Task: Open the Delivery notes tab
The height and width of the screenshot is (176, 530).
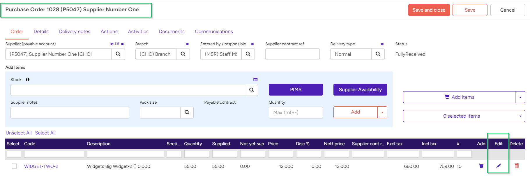Action: point(75,31)
